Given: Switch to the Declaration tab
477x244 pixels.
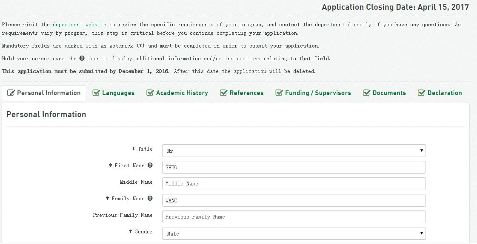Looking at the screenshot, I should point(440,93).
